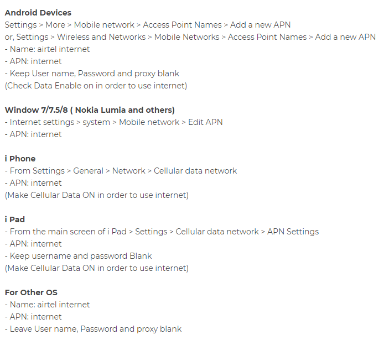Click 'APN: internet' under i Phone
389x340 pixels.
tap(33, 183)
